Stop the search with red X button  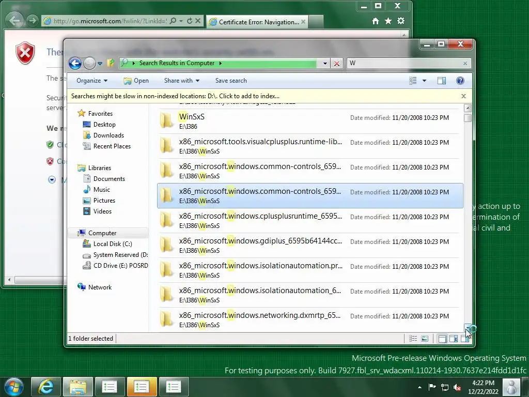point(336,64)
